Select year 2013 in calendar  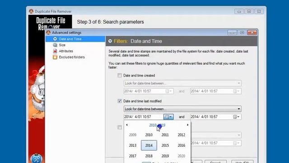click(x=132, y=145)
